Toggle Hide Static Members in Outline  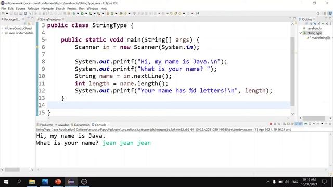(319, 24)
